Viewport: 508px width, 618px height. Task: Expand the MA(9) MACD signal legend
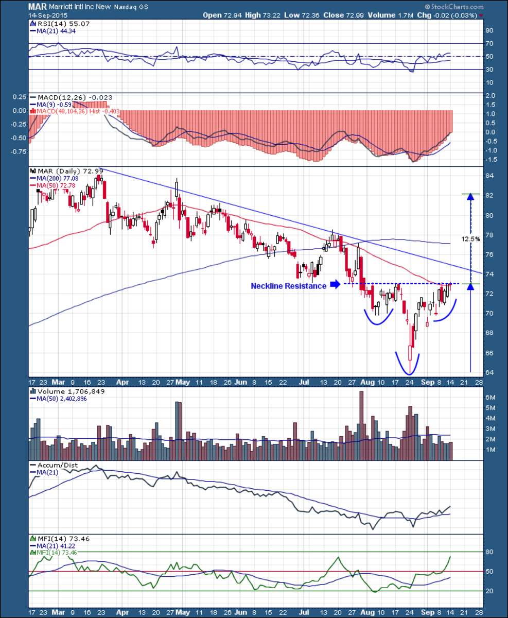pos(32,104)
